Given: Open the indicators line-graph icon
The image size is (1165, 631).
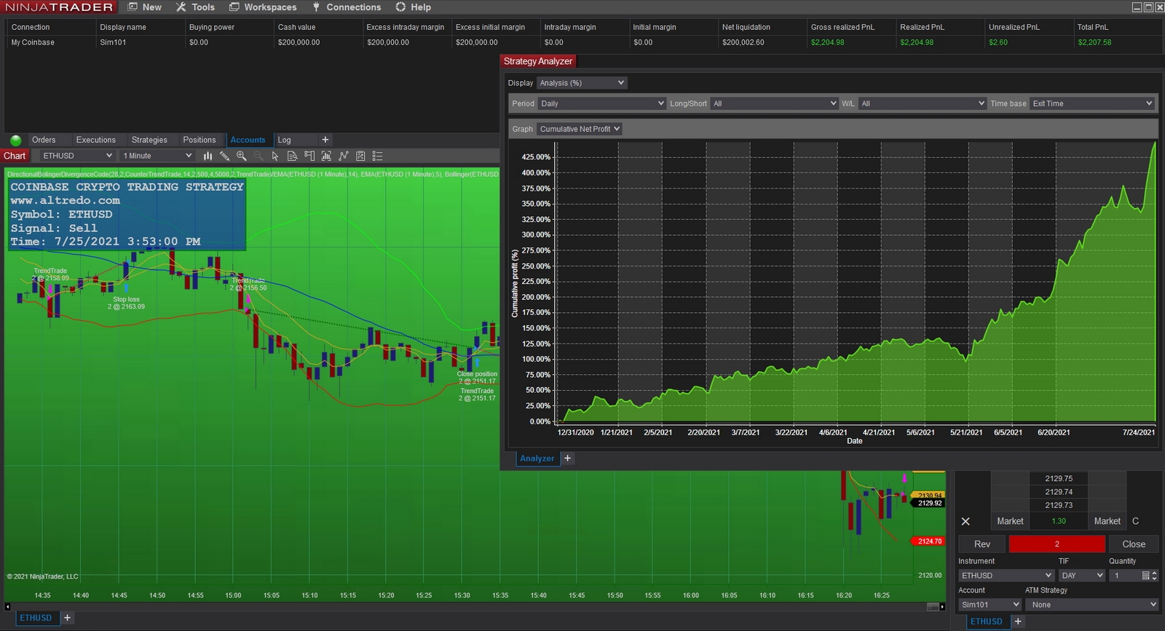Looking at the screenshot, I should pos(343,156).
